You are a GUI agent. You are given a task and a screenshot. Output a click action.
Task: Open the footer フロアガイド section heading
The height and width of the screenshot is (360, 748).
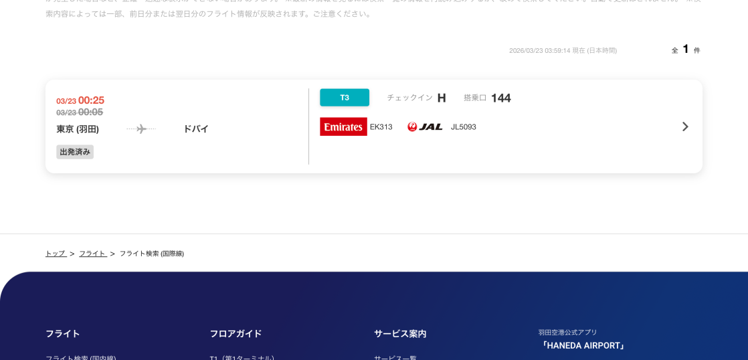236,333
